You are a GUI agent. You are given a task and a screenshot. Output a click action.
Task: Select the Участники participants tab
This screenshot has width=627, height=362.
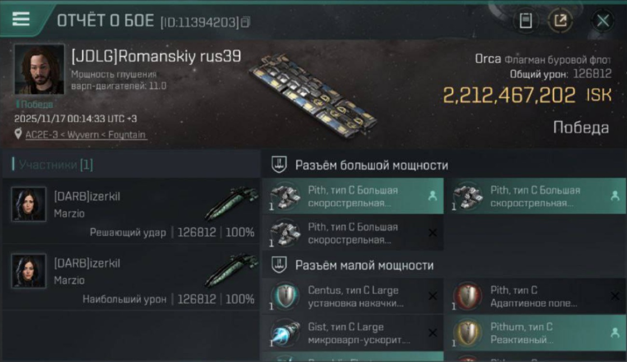coord(55,165)
